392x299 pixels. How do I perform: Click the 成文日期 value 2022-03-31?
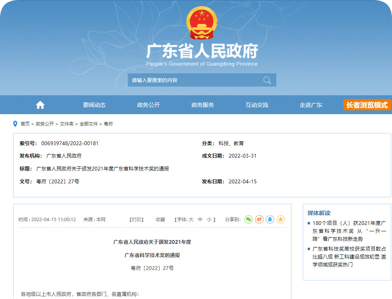click(243, 156)
